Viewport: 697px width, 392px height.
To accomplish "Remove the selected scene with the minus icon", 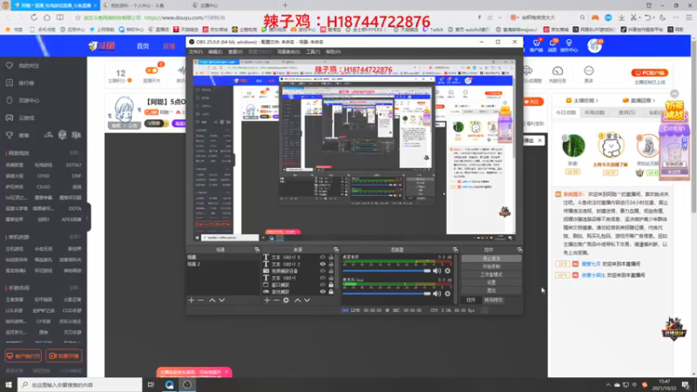I will pyautogui.click(x=201, y=301).
